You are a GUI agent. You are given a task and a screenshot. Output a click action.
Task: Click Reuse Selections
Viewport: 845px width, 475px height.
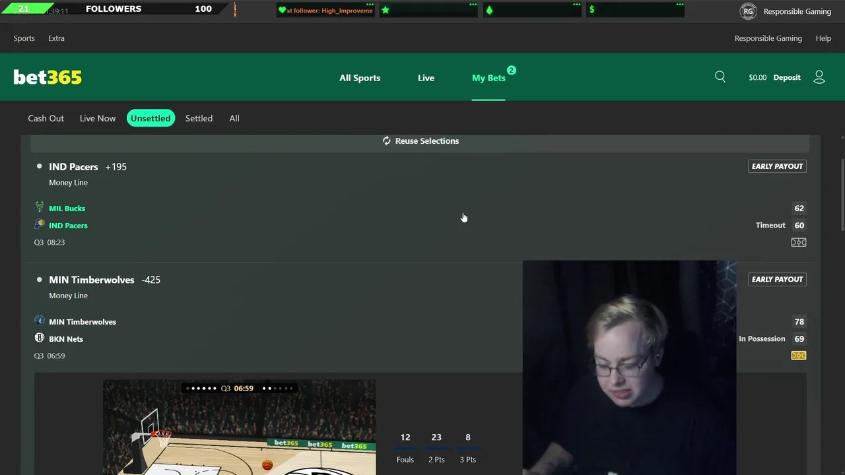click(421, 141)
